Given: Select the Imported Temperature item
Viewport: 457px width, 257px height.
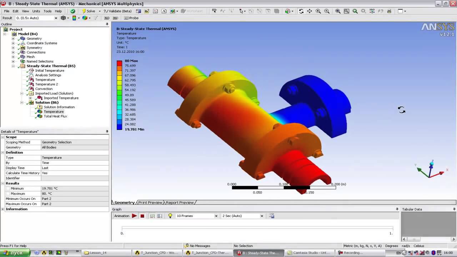Looking at the screenshot, I should (61, 98).
